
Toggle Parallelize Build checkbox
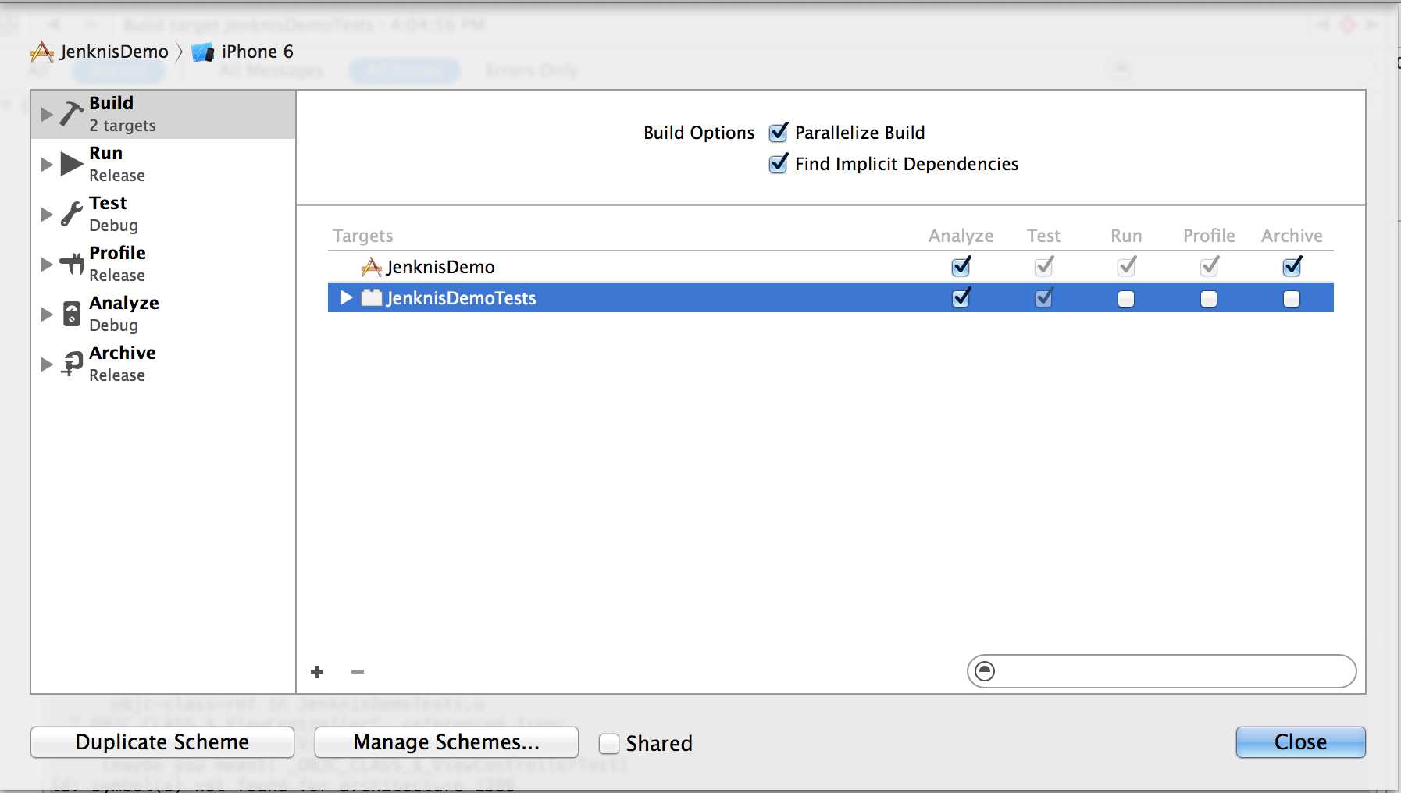tap(779, 133)
